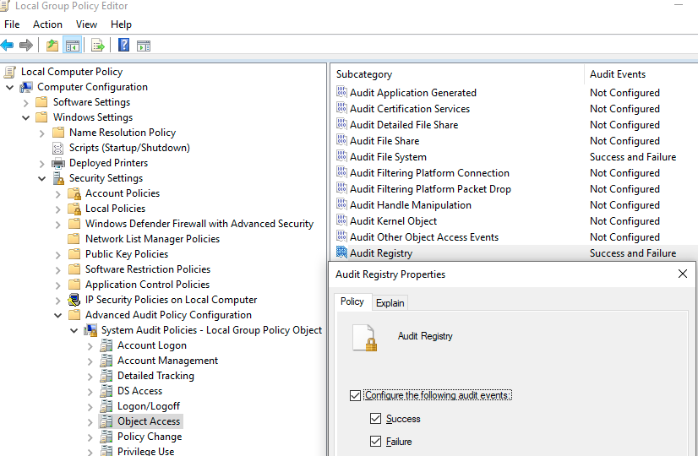The image size is (698, 456).
Task: Uncheck the Success audit checkbox
Action: pos(375,418)
